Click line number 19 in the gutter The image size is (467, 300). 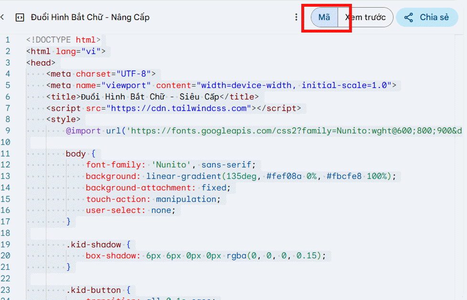click(x=5, y=244)
